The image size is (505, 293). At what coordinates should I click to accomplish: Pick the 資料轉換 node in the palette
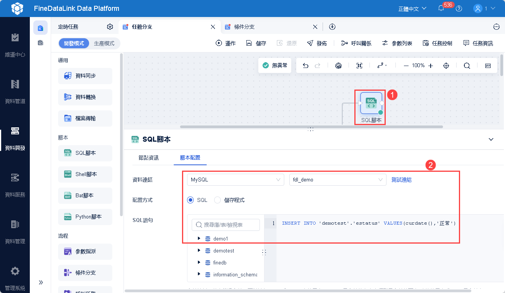point(85,97)
